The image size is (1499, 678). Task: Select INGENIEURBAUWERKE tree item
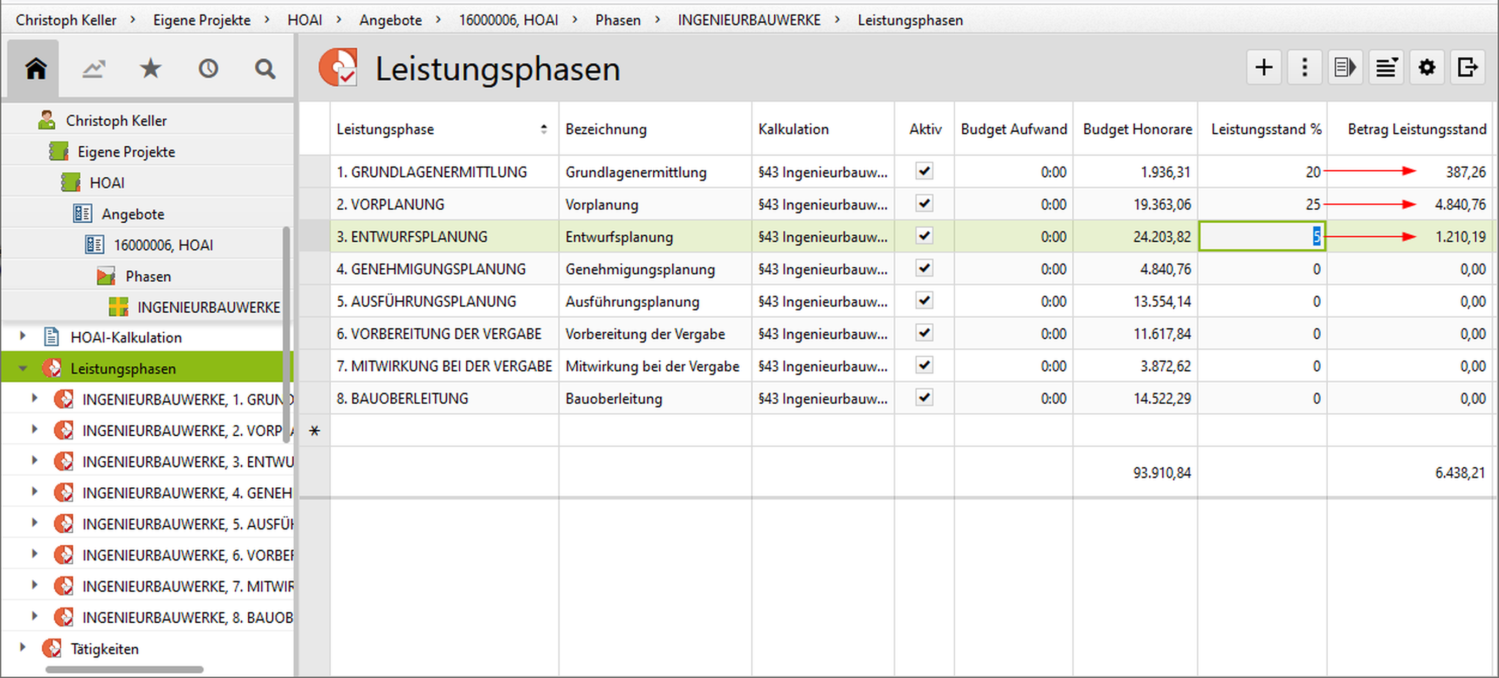pos(208,307)
